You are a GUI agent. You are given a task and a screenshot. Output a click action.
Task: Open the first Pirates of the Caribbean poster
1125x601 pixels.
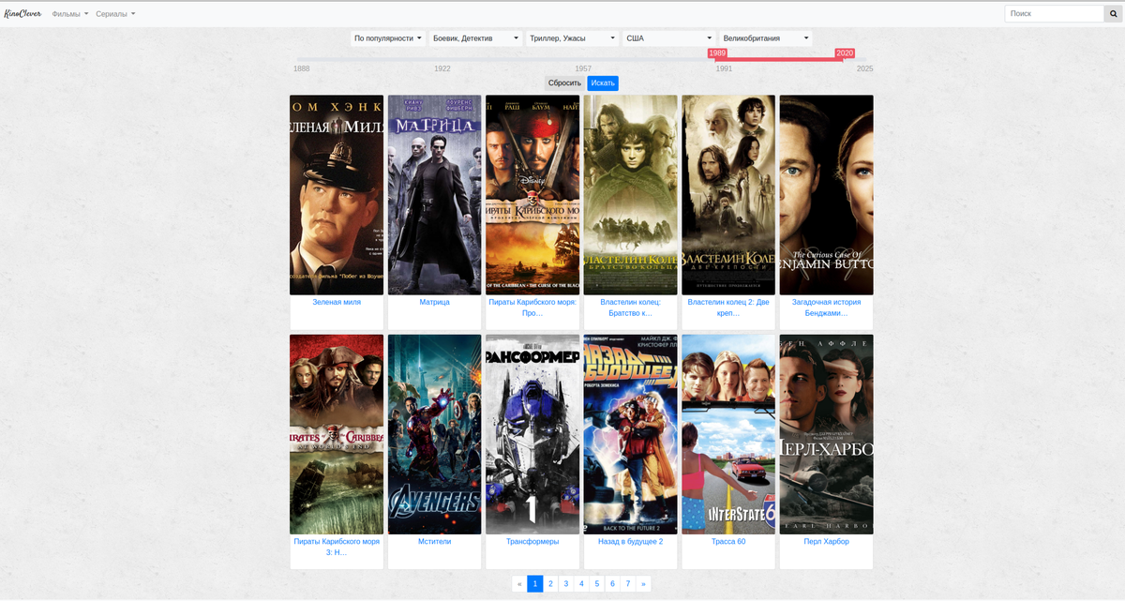[x=532, y=195]
